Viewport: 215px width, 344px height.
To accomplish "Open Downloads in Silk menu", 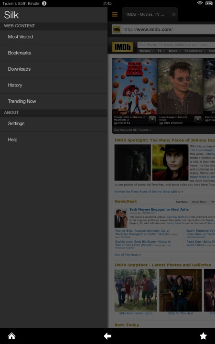I will [54, 69].
